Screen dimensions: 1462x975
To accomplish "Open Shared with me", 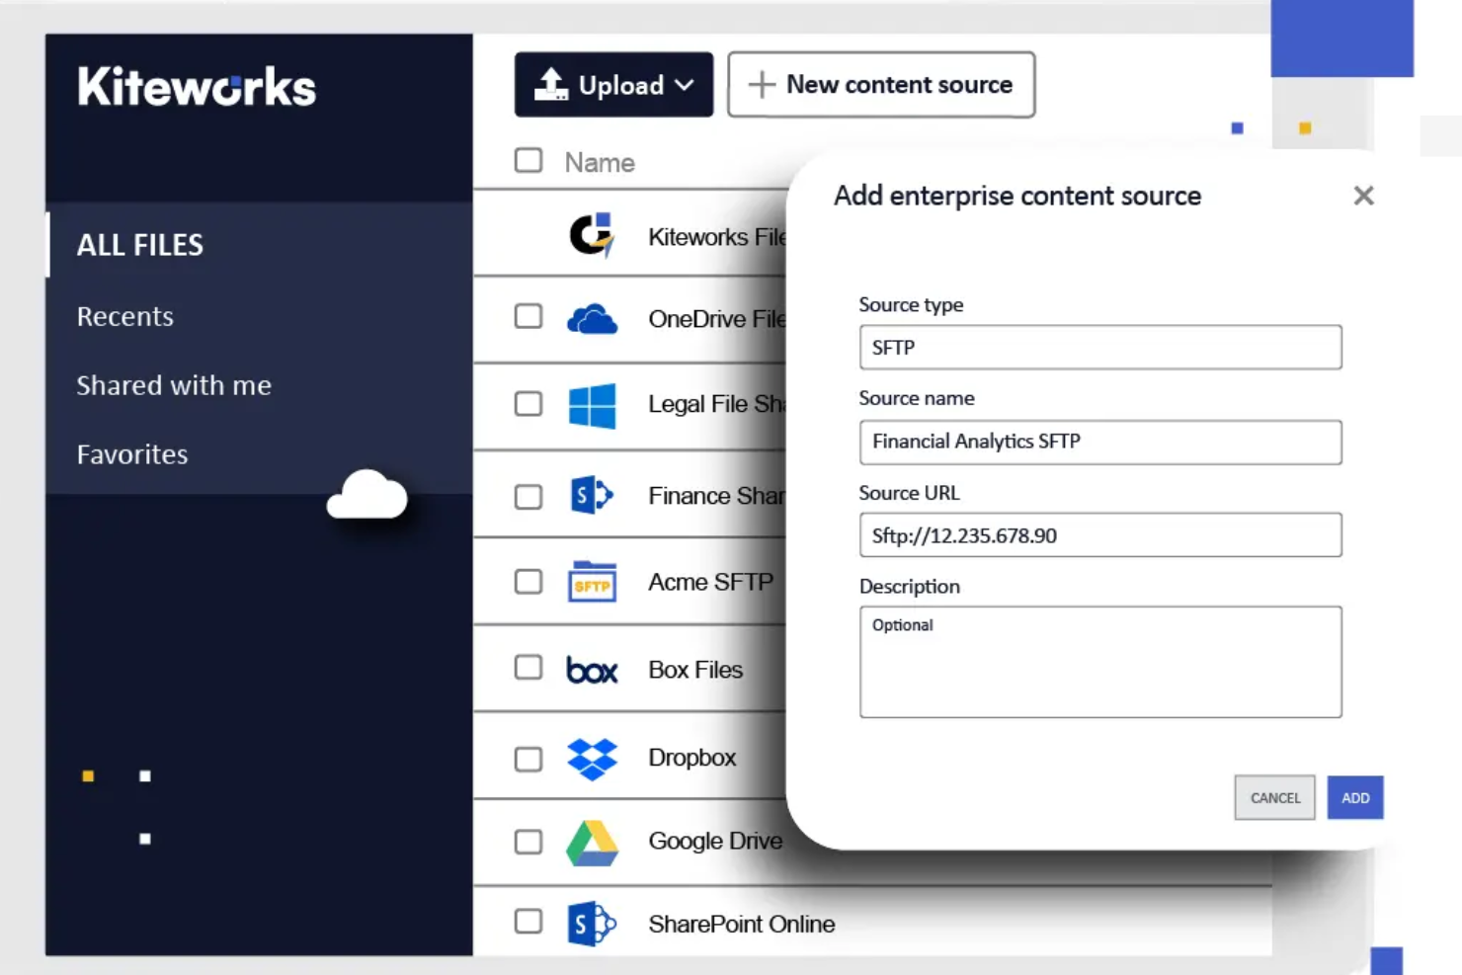I will pyautogui.click(x=174, y=385).
